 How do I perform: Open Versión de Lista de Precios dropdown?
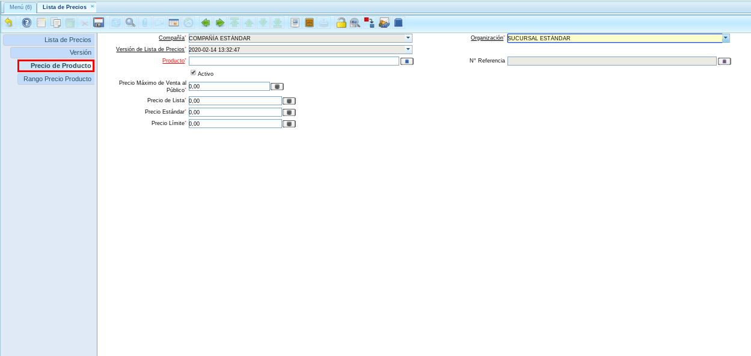point(408,49)
